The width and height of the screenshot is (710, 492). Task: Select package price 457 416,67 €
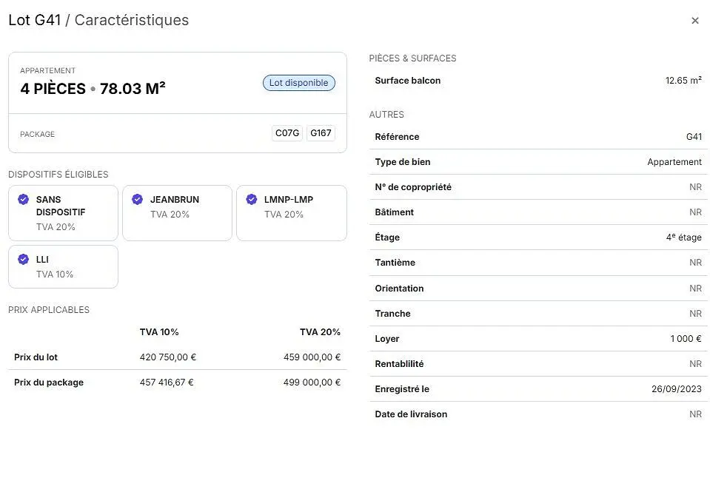coord(166,383)
